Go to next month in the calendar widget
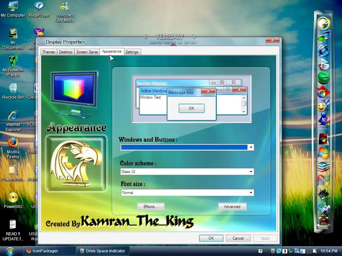The width and height of the screenshot is (342, 256). click(194, 36)
